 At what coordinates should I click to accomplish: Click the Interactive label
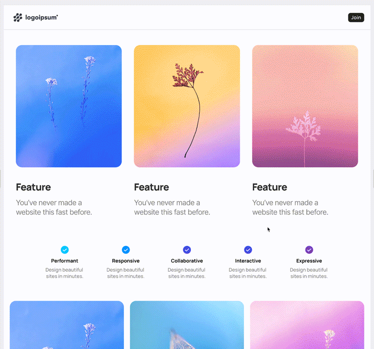point(248,261)
